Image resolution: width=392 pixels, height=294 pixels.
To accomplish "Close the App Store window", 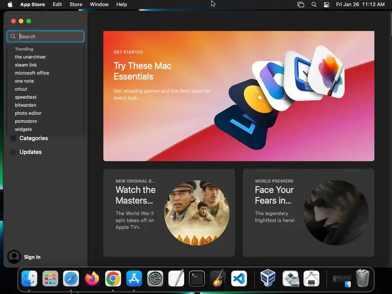I will (13, 21).
